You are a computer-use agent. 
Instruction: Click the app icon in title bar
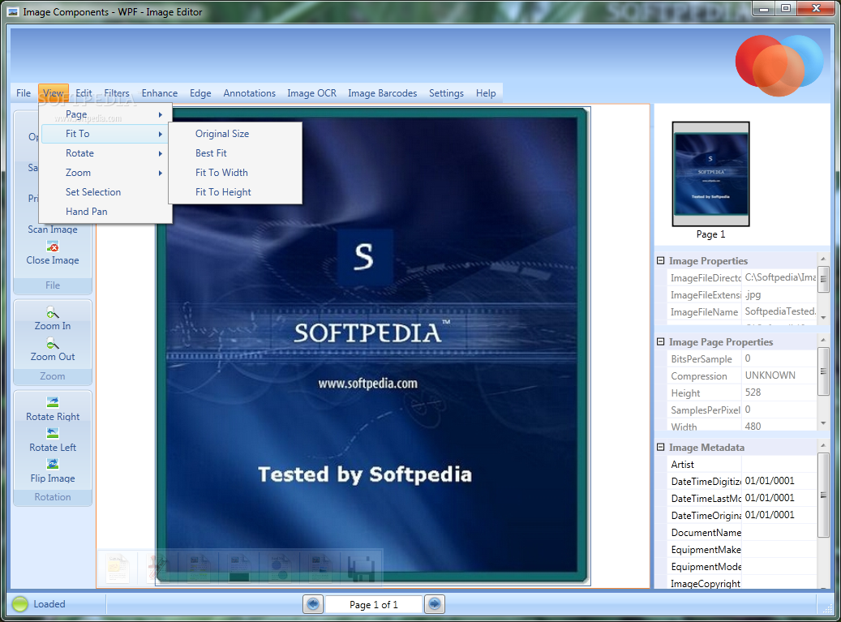pos(14,12)
